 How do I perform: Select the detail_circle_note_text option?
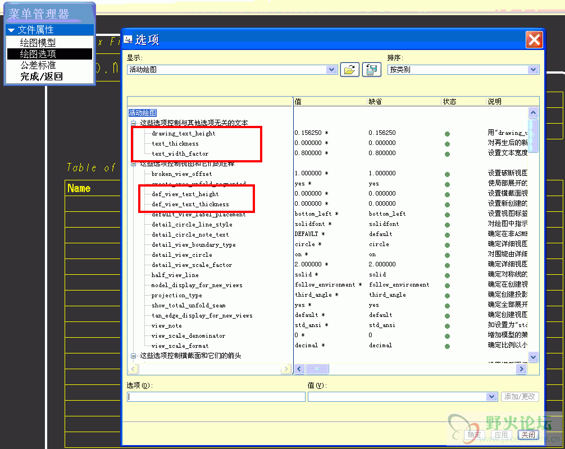coord(190,234)
